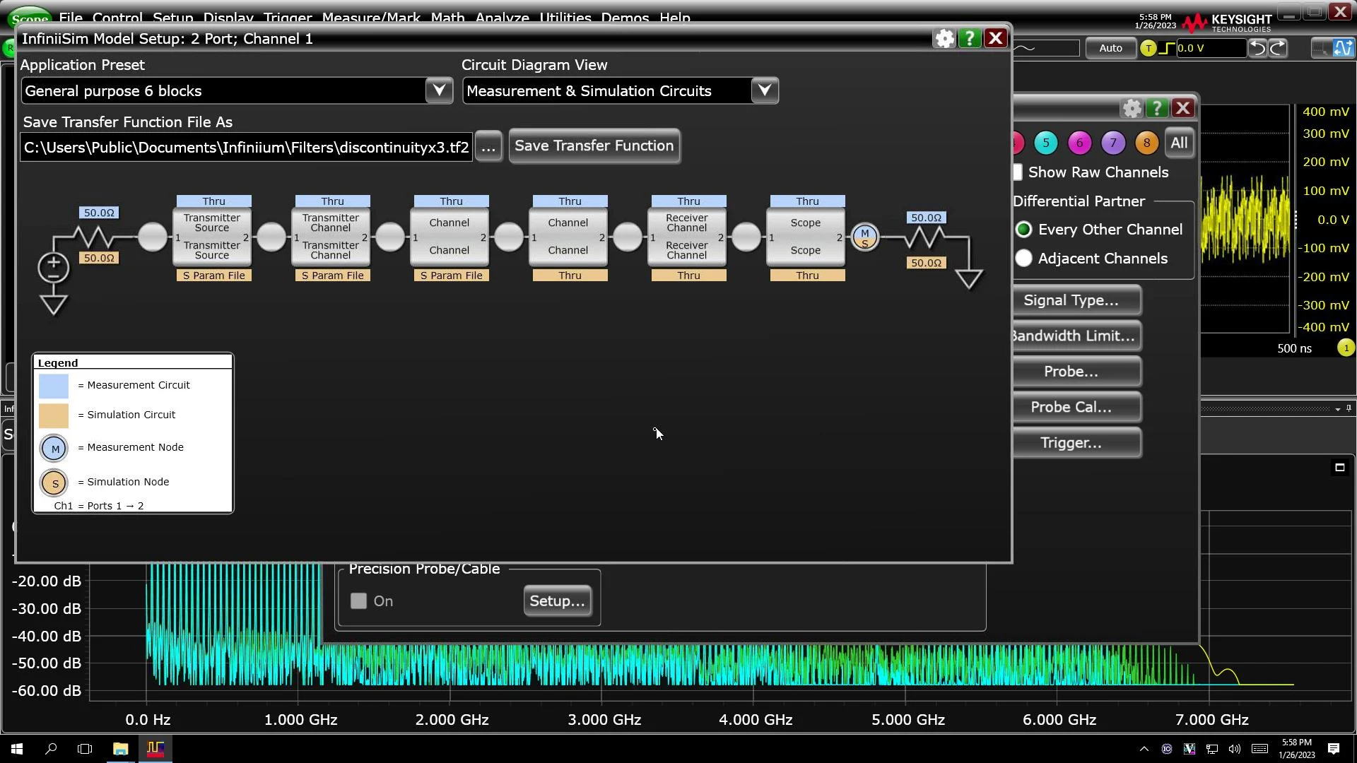Open Precision Probe/Cable Setup

[558, 601]
